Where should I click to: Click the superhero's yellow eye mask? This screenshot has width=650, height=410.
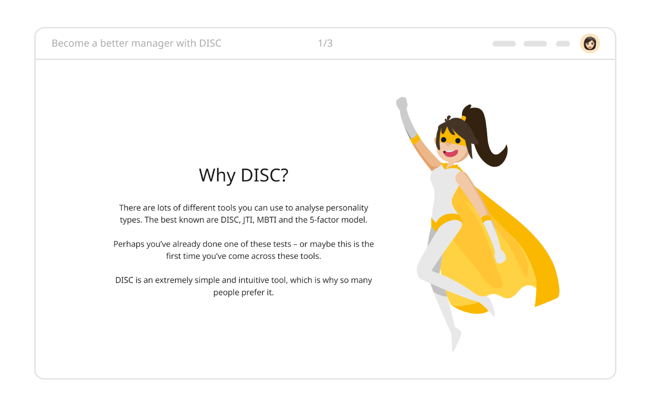450,139
